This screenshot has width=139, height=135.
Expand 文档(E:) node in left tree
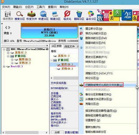[x=12, y=63]
